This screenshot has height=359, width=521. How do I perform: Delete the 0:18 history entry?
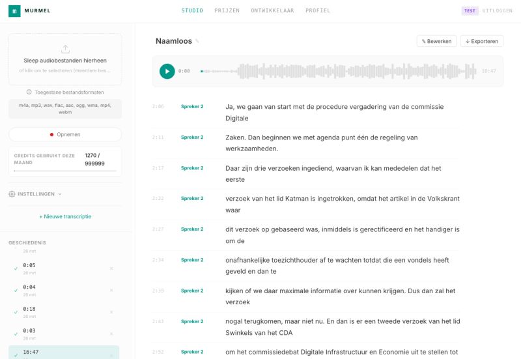point(111,312)
